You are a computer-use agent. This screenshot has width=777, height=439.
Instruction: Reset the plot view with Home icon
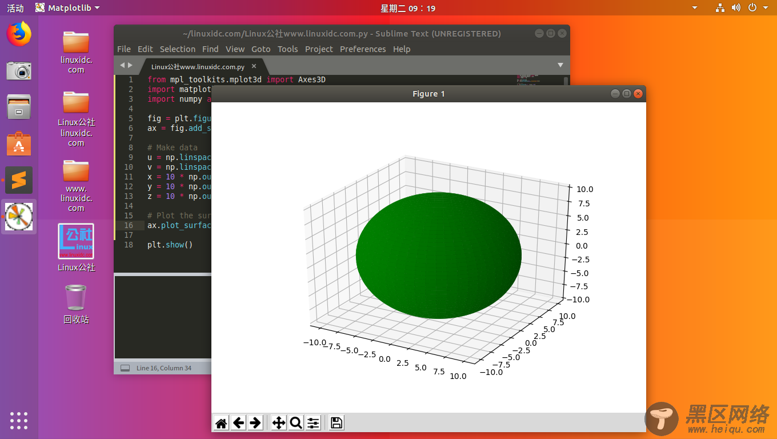pos(221,423)
